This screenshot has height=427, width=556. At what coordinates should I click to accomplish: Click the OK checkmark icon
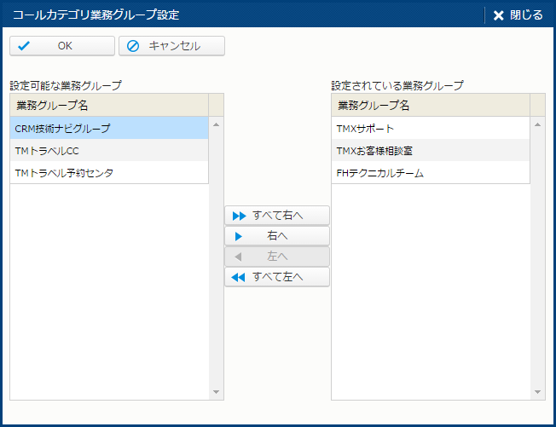pos(24,46)
